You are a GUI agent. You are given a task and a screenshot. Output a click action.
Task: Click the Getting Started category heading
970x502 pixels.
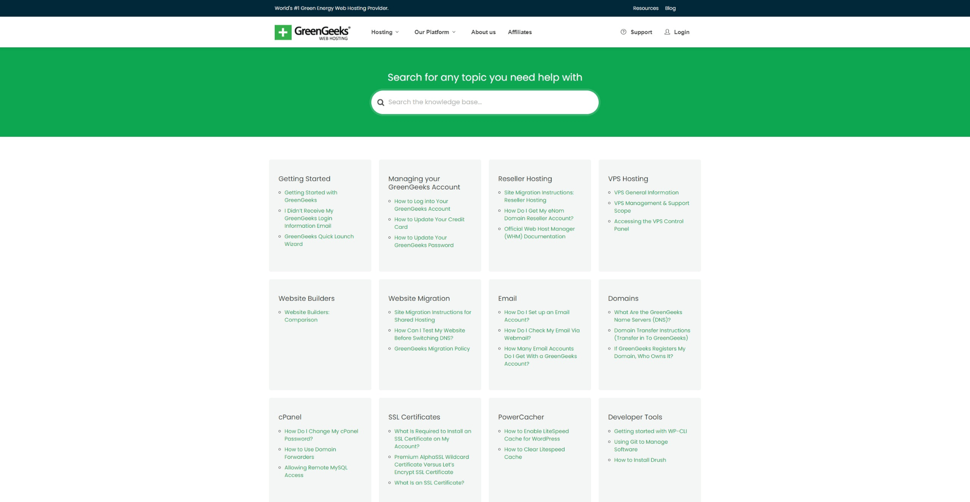point(304,179)
